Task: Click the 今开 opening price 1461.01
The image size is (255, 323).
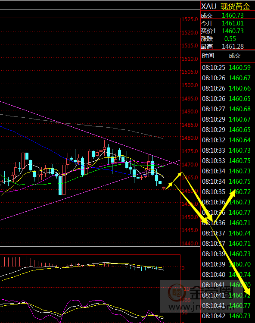Action: 233,23
